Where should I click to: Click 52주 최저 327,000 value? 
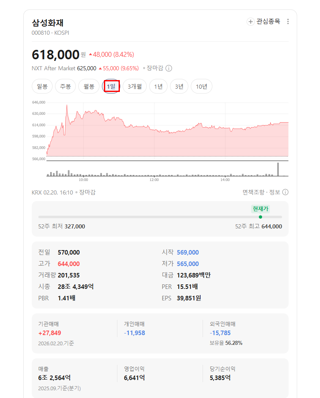click(75, 226)
